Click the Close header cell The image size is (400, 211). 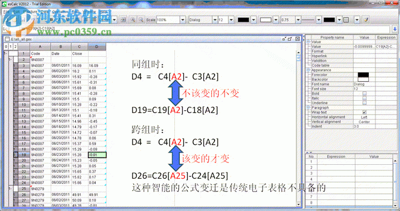click(x=79, y=54)
